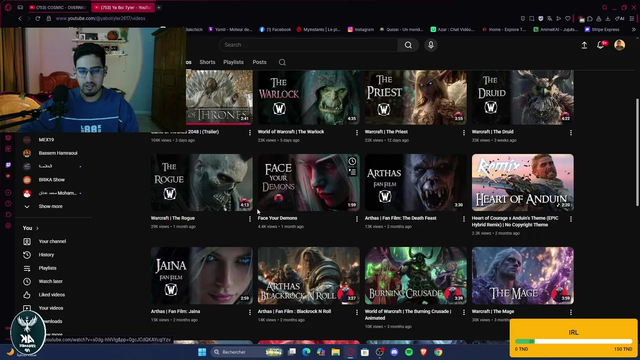Open options menu for Arthas The Death Feast
640x360 pixels.
click(x=463, y=219)
